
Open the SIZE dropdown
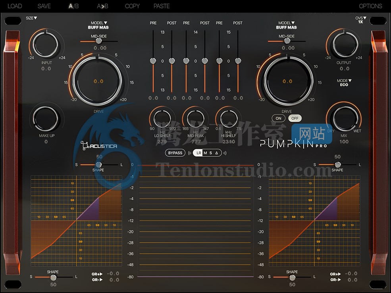point(31,18)
